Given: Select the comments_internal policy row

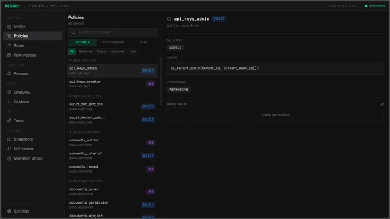Looking at the screenshot, I should click(112, 156).
